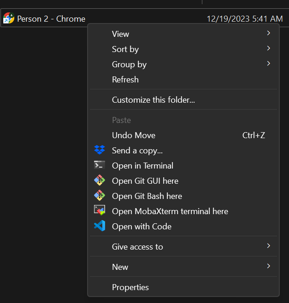
Task: Click the MobaXterm icon in the menu
Action: tap(100, 210)
